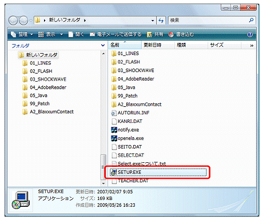Click the 02_FLASH folder icon in file list
The image size is (263, 220).
[114, 62]
